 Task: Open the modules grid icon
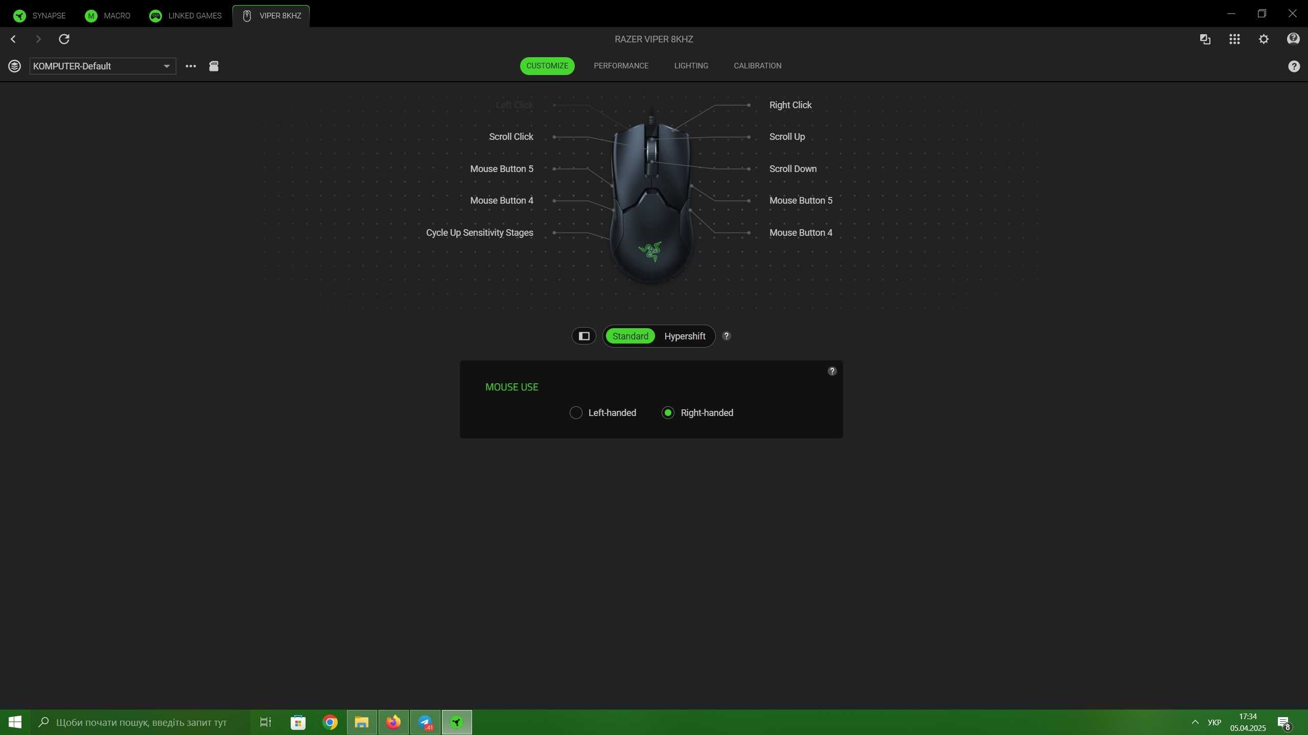[1234, 39]
